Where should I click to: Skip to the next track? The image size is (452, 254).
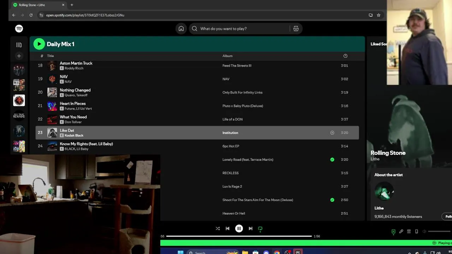click(x=250, y=229)
